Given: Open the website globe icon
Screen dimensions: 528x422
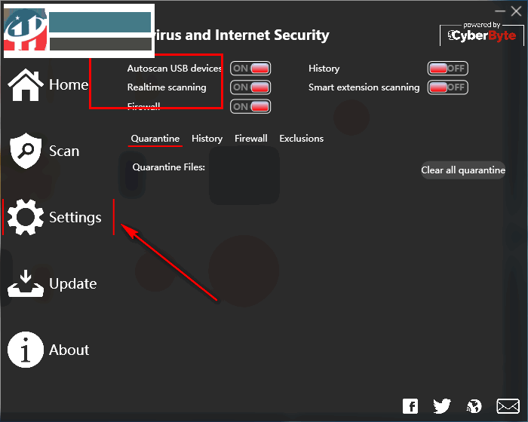Looking at the screenshot, I should tap(474, 406).
